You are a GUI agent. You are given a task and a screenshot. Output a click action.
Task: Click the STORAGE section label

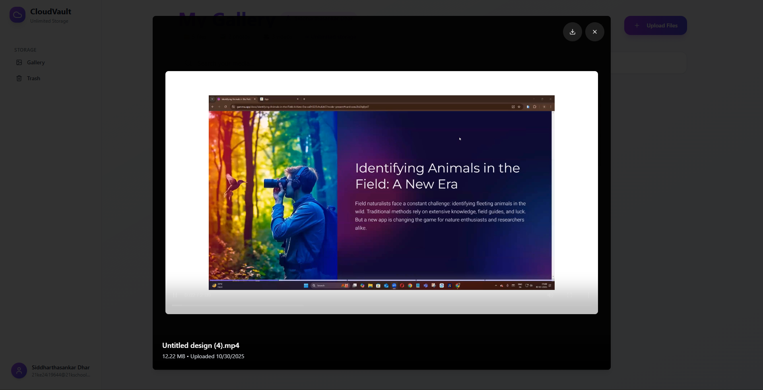pos(25,50)
